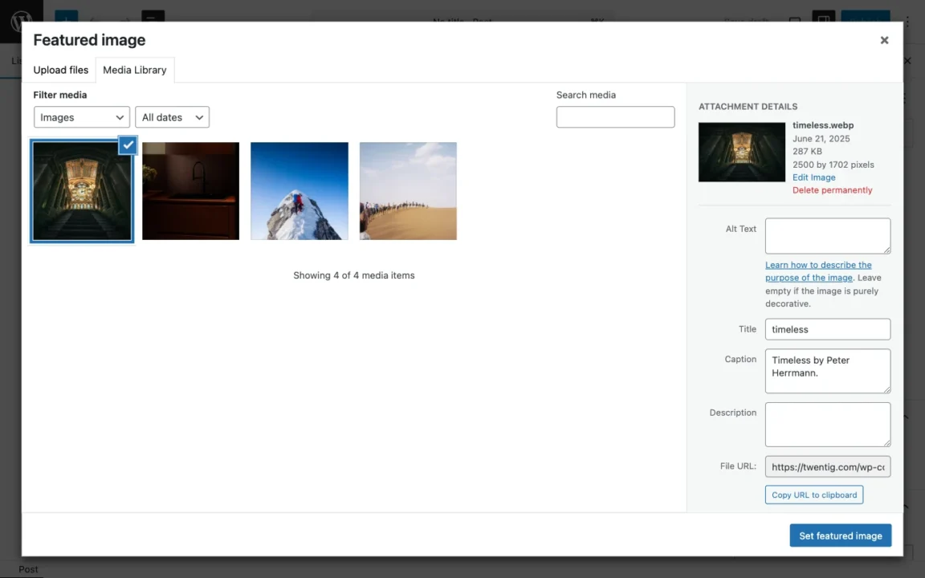Viewport: 925px width, 578px height.
Task: Click the 287 KB file size text
Action: click(x=807, y=152)
